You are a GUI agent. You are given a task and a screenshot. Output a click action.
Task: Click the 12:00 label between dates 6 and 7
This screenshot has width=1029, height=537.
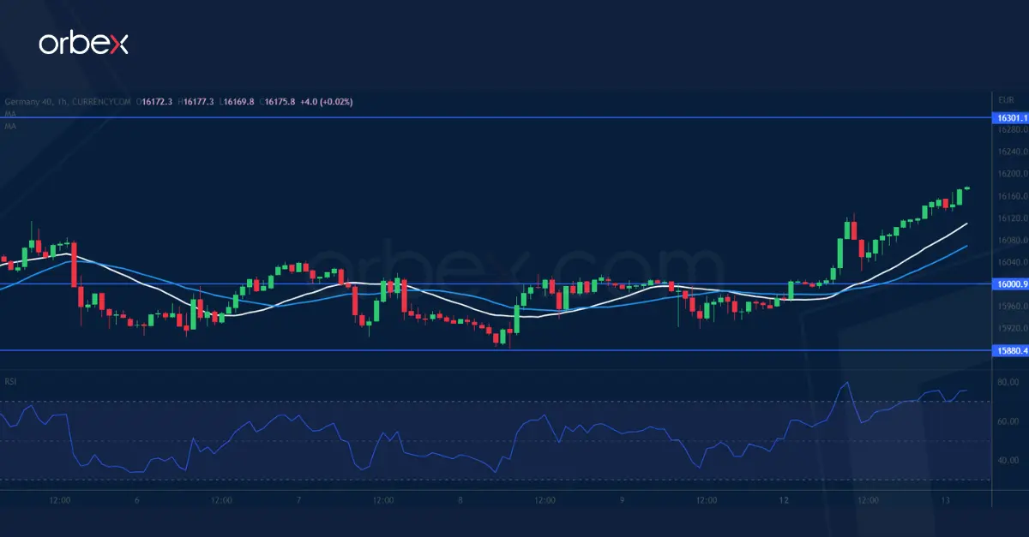pyautogui.click(x=221, y=499)
